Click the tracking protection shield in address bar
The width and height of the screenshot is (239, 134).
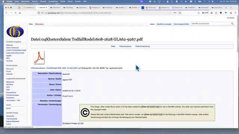click(x=39, y=13)
